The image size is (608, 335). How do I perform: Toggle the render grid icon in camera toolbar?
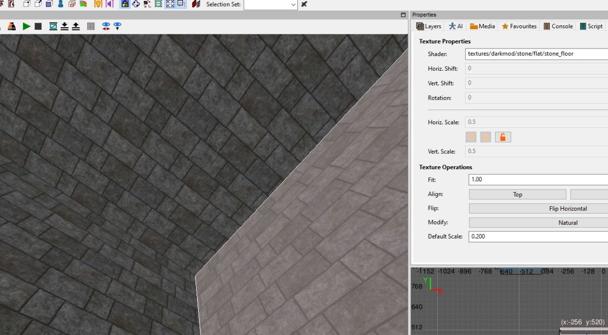(91, 26)
